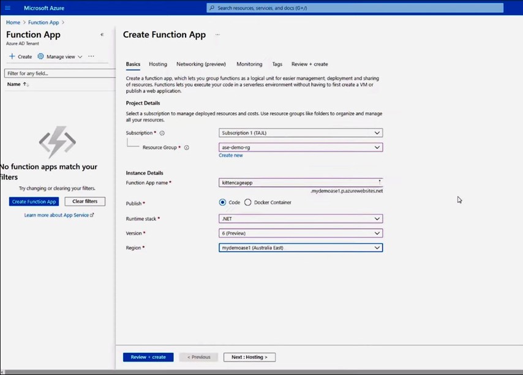Show Subscription info tooltip icon
Viewport: 523px width, 375px height.
click(x=162, y=133)
